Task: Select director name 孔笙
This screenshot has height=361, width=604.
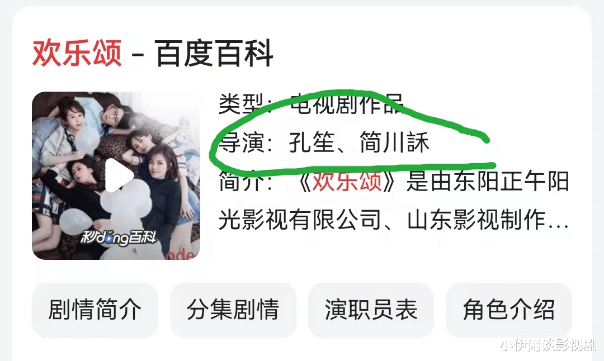Action: 312,142
